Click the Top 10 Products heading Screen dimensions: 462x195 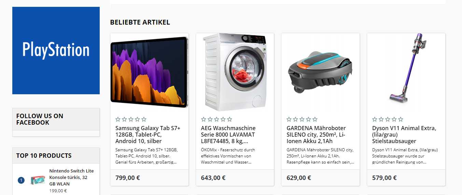tap(44, 156)
